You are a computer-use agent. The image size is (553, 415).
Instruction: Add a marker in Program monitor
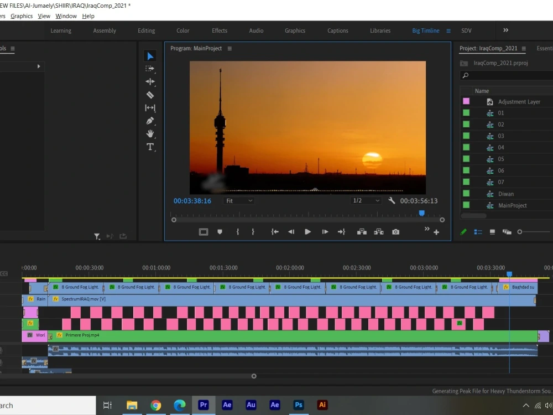tap(220, 232)
